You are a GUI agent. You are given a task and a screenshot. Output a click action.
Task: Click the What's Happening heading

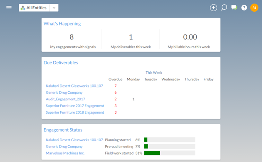point(62,24)
